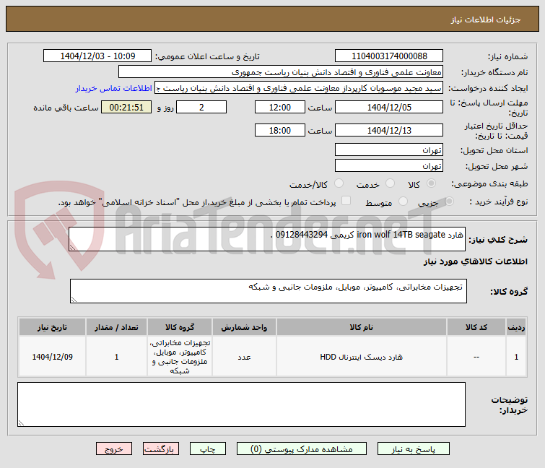Click the گروه کالا column header
Screen dimensions: 545x468
[x=180, y=327]
